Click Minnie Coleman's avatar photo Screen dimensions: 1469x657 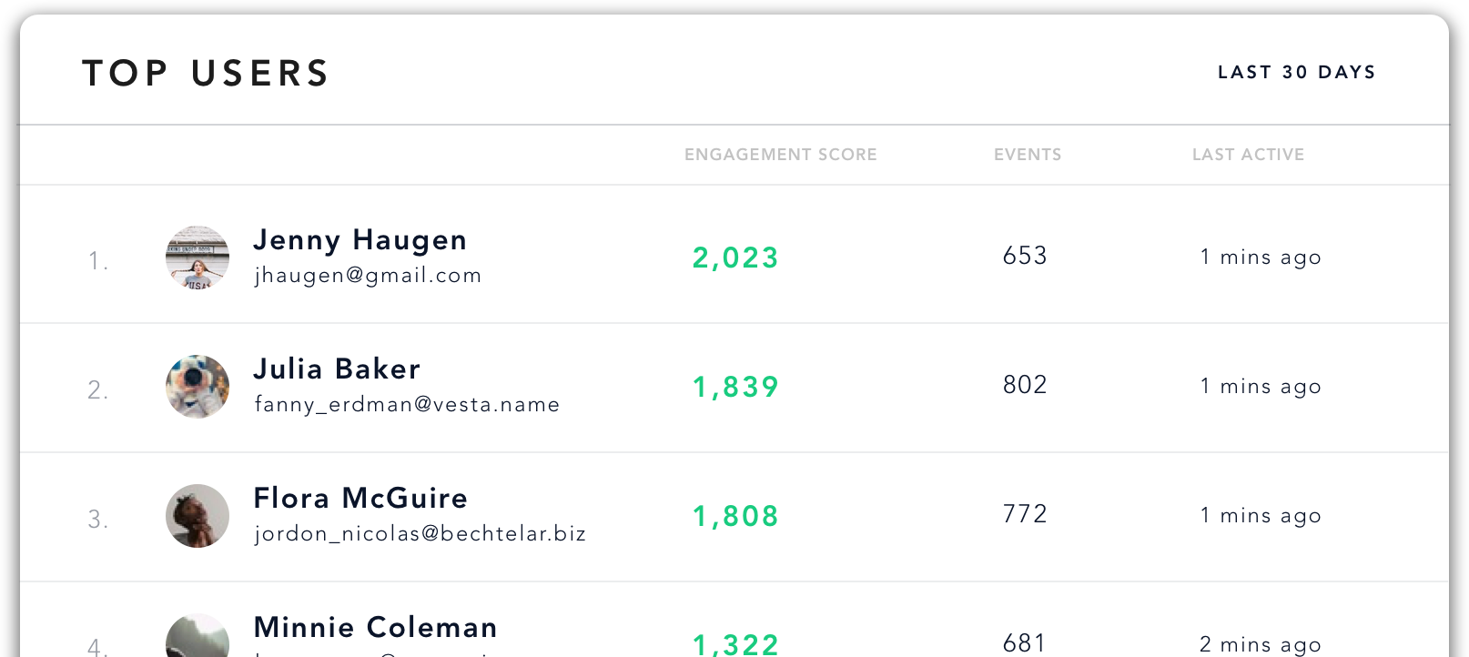tap(198, 636)
